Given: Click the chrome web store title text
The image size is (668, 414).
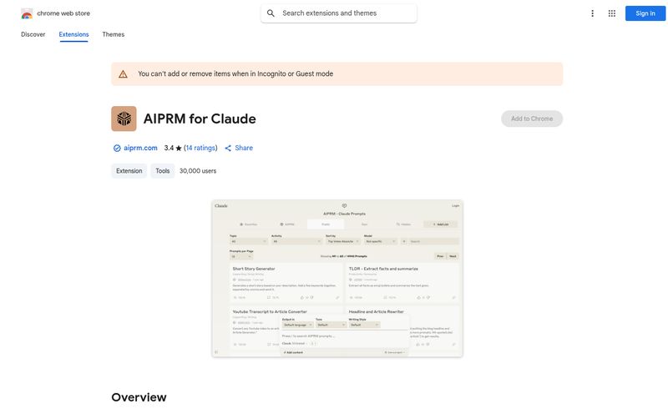Looking at the screenshot, I should (63, 13).
